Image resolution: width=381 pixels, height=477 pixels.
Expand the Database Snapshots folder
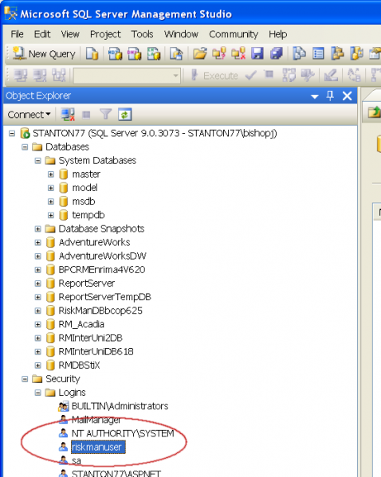pos(37,229)
